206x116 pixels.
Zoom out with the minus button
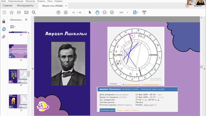[105, 12]
